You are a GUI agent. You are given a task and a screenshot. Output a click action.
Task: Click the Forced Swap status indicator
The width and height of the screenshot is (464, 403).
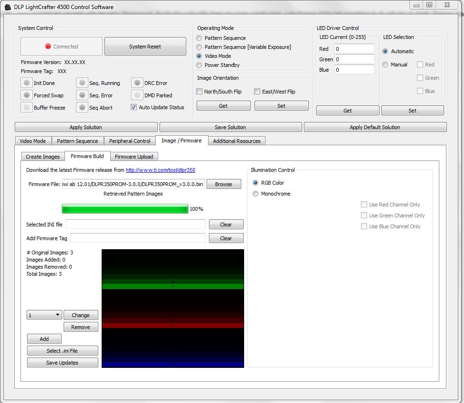(27, 95)
